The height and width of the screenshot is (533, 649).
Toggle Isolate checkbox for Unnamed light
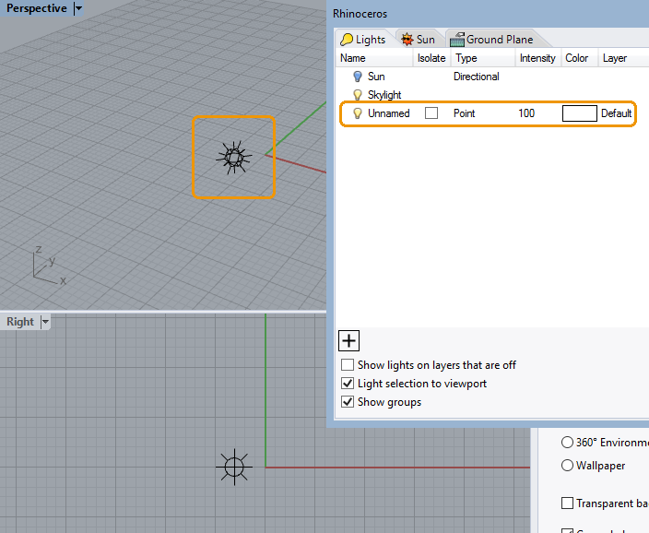point(431,113)
